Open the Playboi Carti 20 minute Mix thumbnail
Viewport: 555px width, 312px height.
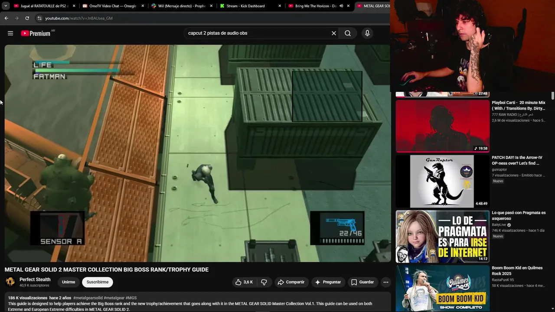click(442, 126)
